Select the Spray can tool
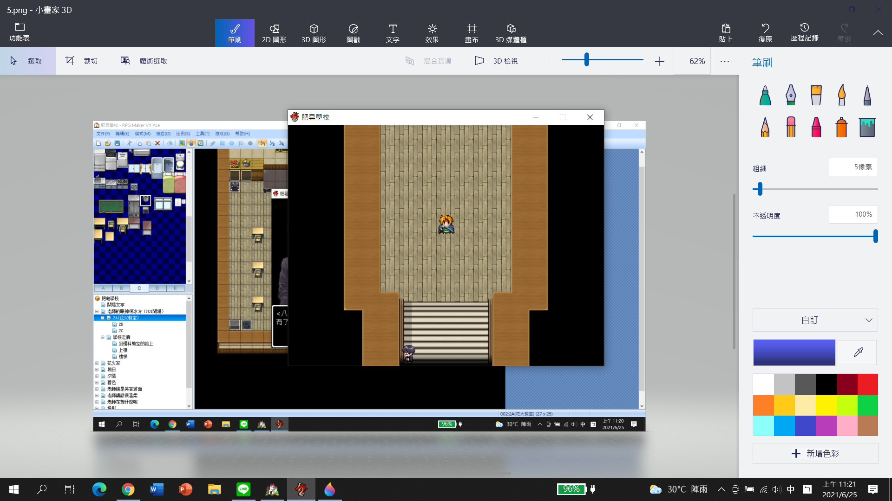The image size is (892, 501). [841, 127]
